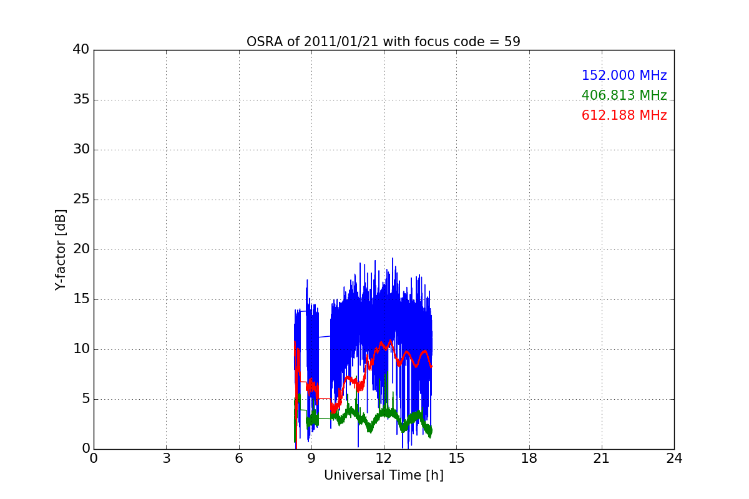Click the plot title mentioning OSRA 2011/01/21

[x=383, y=42]
